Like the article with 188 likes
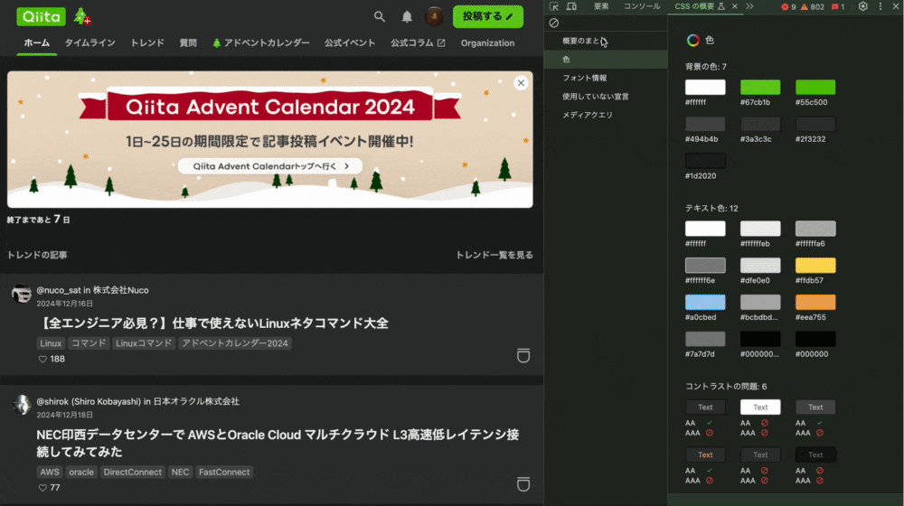This screenshot has height=506, width=904. click(x=42, y=359)
